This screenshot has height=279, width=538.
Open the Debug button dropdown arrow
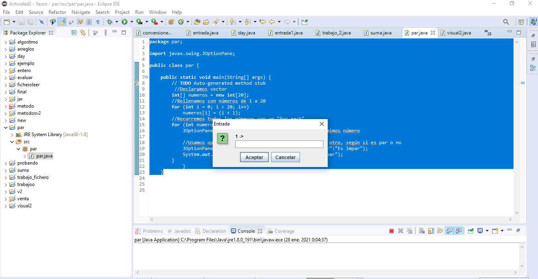point(117,22)
